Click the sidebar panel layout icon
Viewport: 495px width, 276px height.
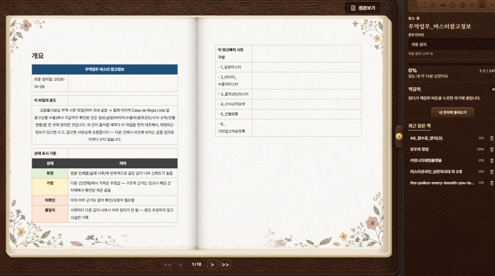pos(413,6)
